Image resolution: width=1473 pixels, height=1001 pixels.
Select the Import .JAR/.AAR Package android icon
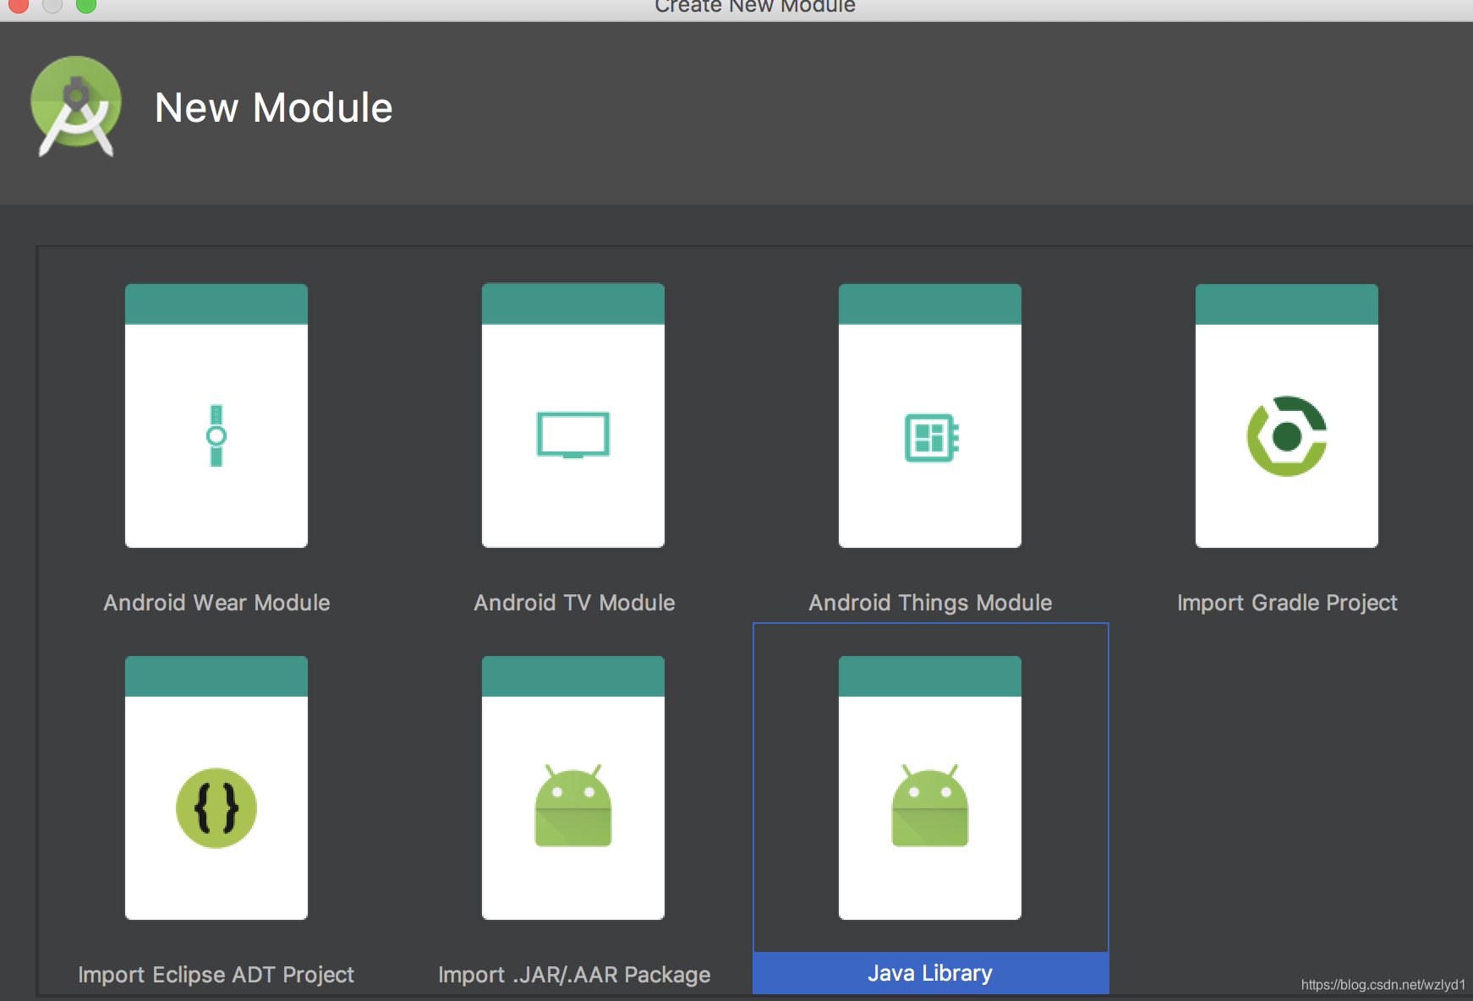click(x=573, y=806)
